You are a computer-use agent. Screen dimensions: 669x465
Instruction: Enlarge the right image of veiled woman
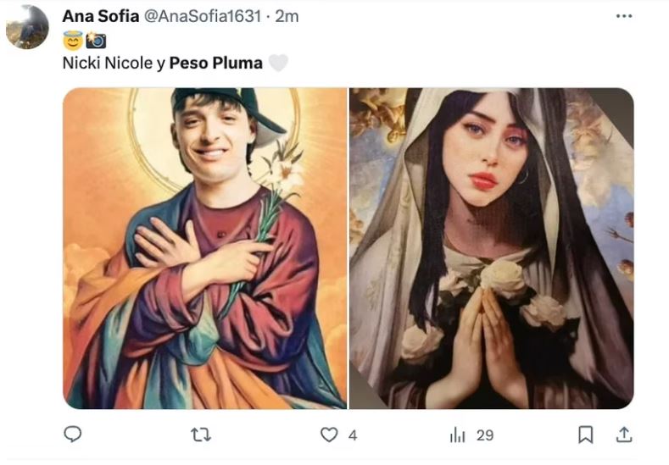tap(492, 248)
